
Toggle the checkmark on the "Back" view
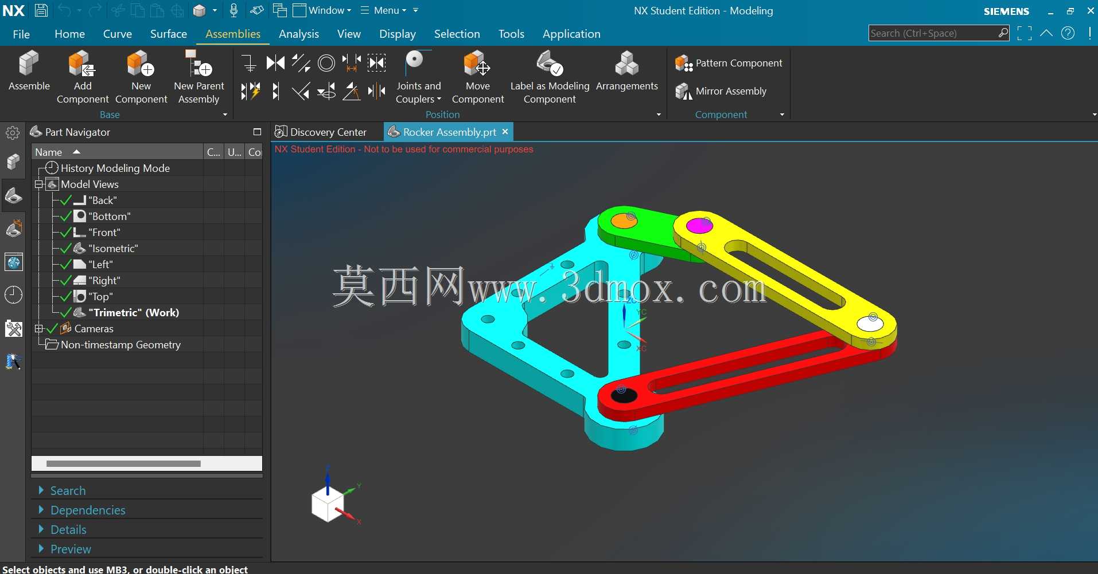(65, 200)
